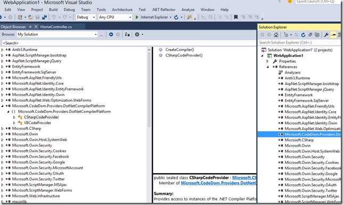The image size is (343, 205).
Task: Open the Architecture menu
Action: click(122, 10)
